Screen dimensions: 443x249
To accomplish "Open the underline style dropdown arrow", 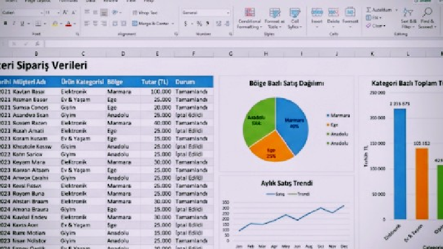I will click(28, 23).
